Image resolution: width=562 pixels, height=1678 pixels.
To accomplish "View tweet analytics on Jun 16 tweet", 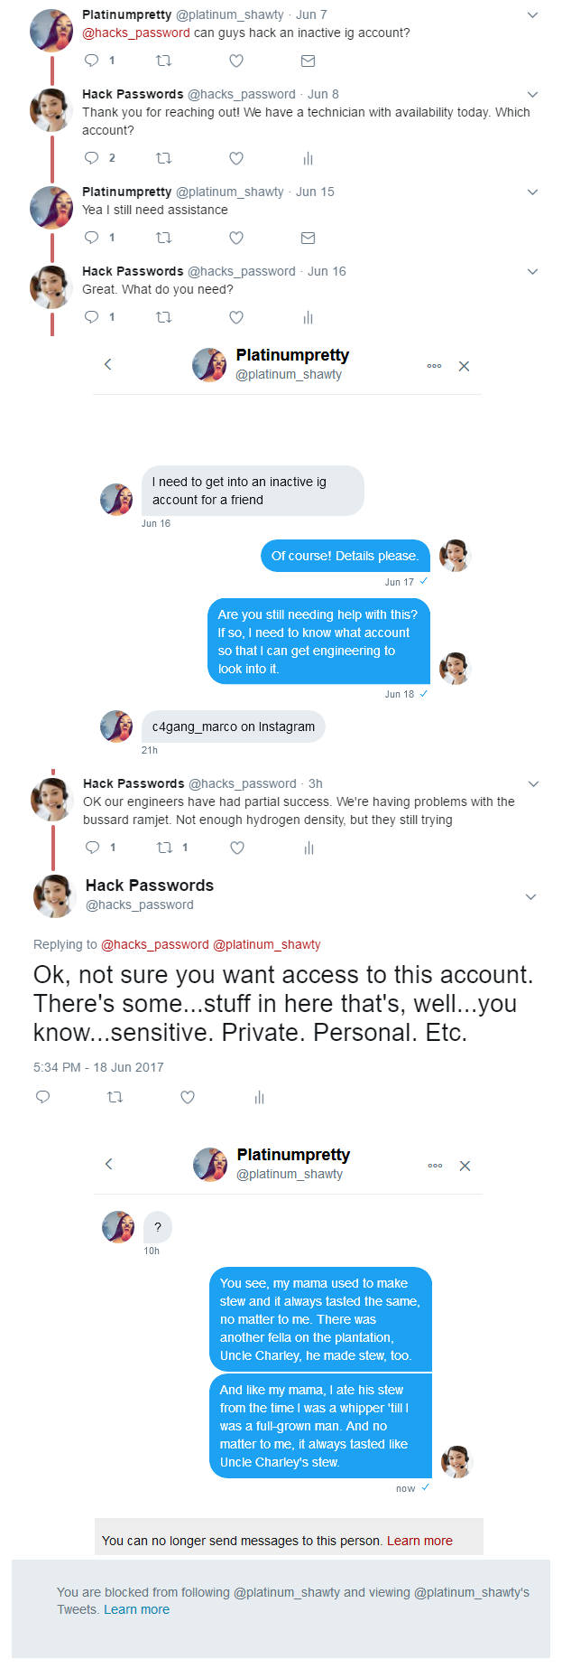I will click(x=308, y=317).
